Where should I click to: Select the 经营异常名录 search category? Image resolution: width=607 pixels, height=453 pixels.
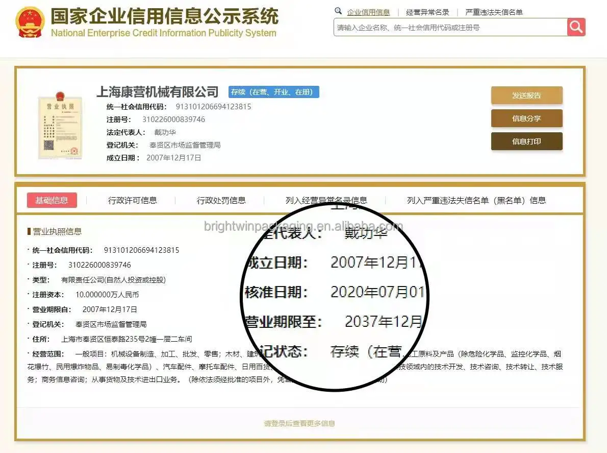coord(427,12)
